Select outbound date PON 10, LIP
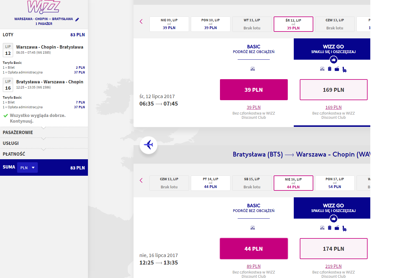 (211, 24)
